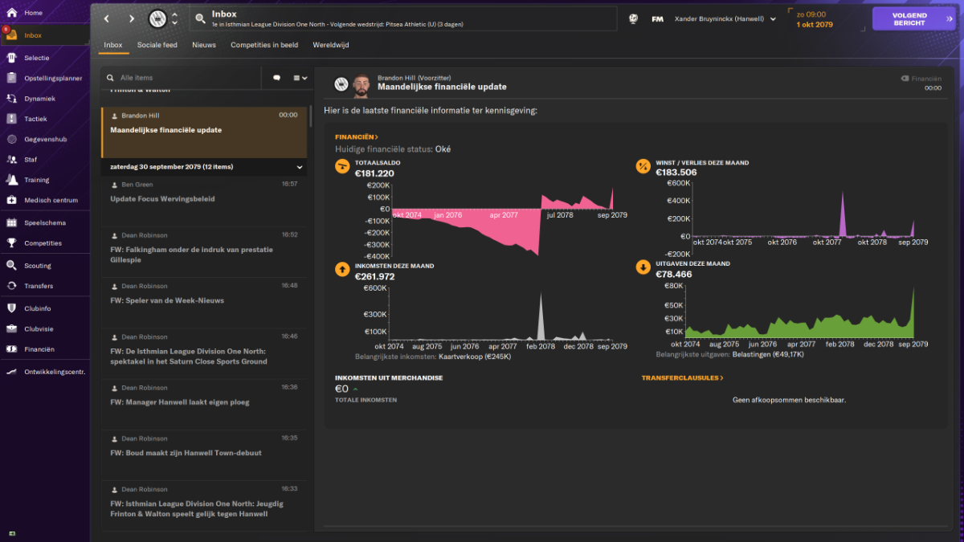Click the Financiën tag on message header

(921, 79)
